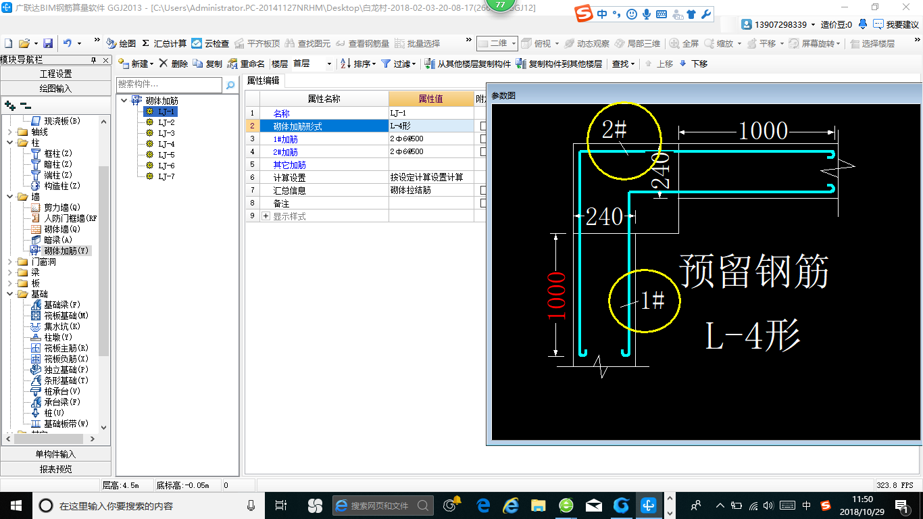Screen dimensions: 923x519
Task: Collapse the 柱 tree folder
Action: click(9, 143)
